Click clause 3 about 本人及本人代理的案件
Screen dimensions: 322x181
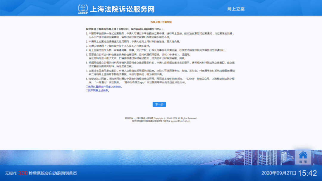click(x=118, y=46)
